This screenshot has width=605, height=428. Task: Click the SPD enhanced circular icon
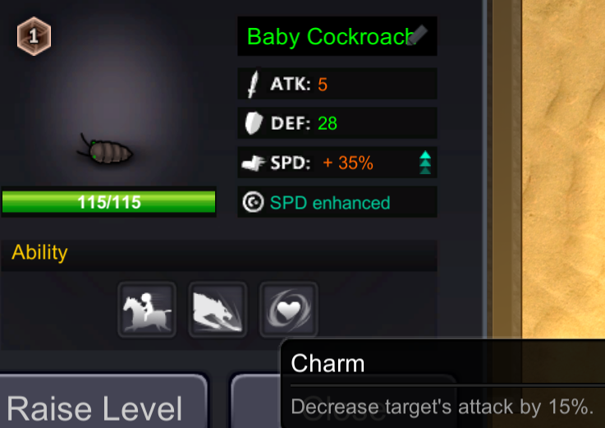(253, 202)
